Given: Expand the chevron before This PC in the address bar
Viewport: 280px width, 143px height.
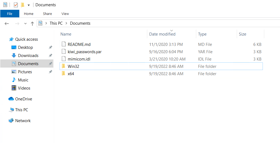Looking at the screenshot, I should (x=46, y=23).
